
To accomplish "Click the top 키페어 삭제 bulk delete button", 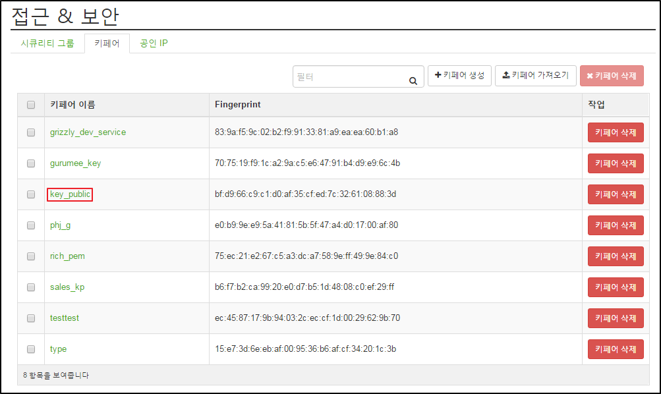I will point(612,76).
